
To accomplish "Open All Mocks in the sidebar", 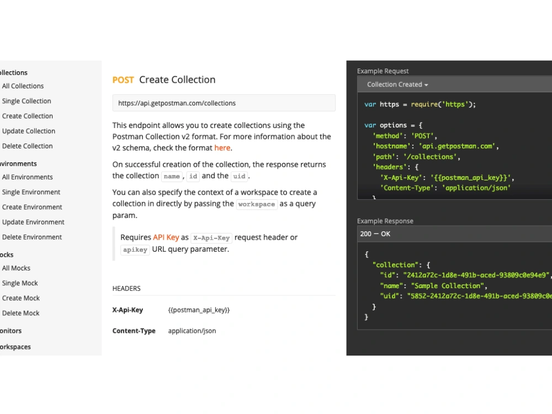I will point(16,268).
